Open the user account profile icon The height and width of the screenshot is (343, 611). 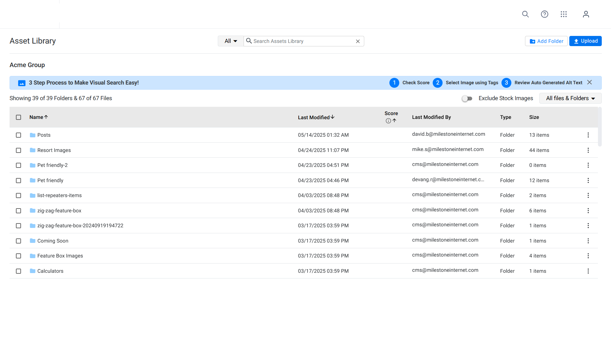point(586,14)
